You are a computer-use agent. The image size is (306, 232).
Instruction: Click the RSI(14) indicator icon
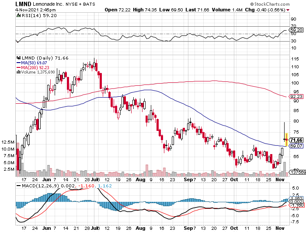pos(18,15)
